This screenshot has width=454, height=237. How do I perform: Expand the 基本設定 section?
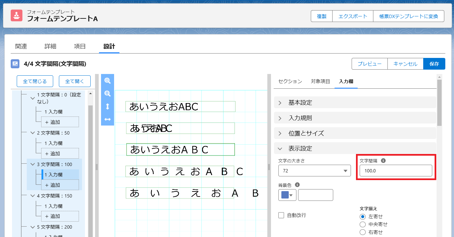pos(355,103)
